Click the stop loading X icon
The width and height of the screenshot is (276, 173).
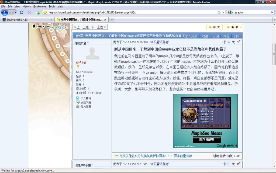click(x=29, y=12)
